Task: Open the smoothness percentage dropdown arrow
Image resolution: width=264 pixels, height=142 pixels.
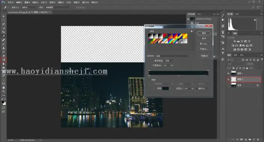Action: (169, 66)
